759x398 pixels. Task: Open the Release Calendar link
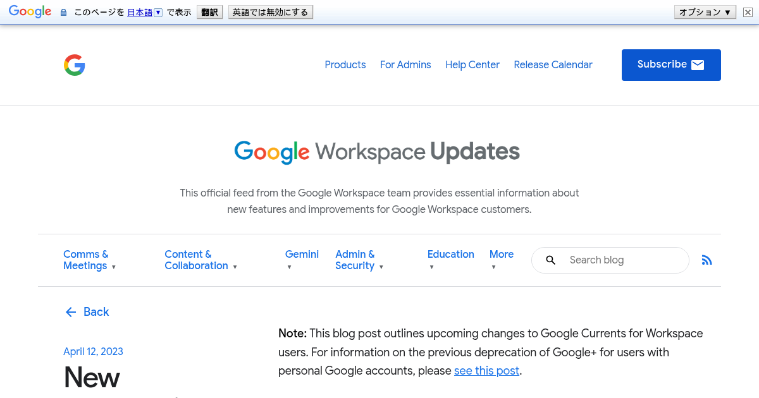point(553,64)
